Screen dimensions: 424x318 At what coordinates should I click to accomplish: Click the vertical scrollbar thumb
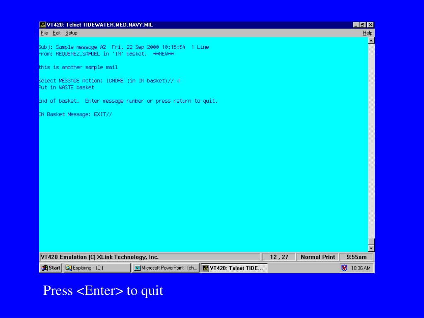point(371,241)
